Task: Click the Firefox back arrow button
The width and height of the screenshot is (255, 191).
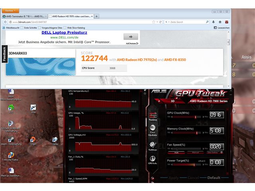Action: [6, 22]
